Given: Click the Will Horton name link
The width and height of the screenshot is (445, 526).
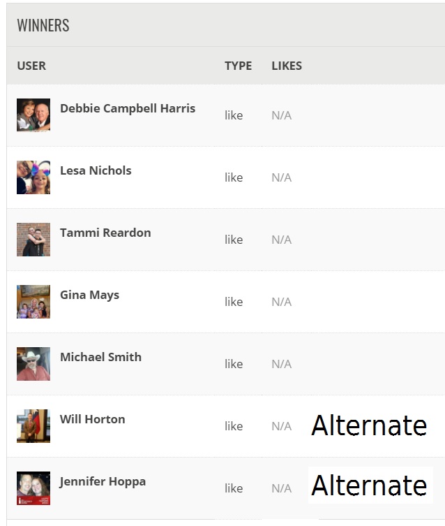Looking at the screenshot, I should [92, 419].
